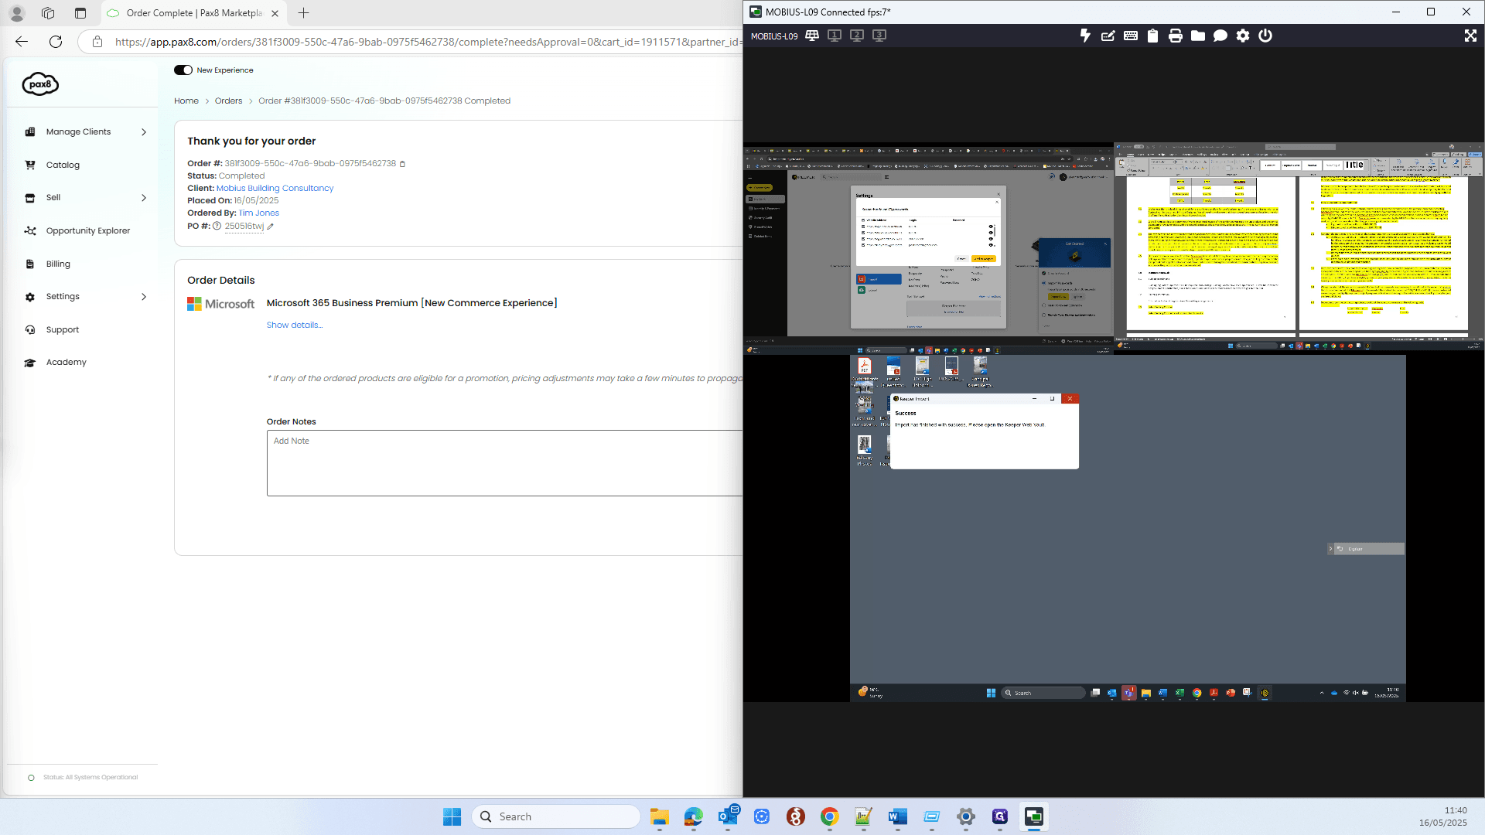The width and height of the screenshot is (1485, 835).
Task: Click the Show details link
Action: [x=295, y=325]
